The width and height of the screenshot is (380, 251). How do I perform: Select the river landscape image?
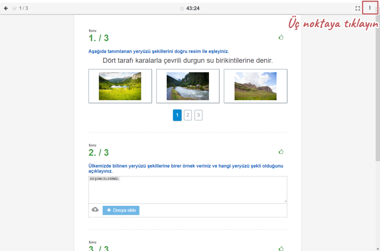pyautogui.click(x=188, y=86)
